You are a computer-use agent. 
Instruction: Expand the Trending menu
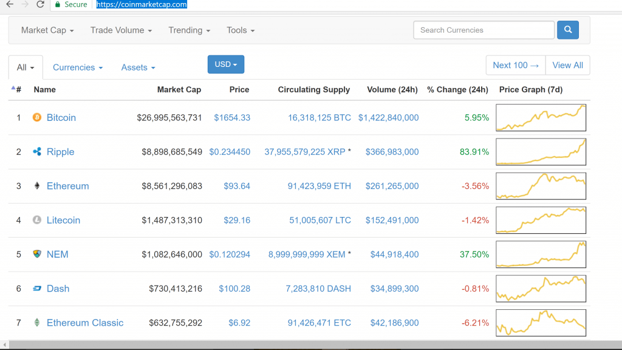(x=189, y=30)
